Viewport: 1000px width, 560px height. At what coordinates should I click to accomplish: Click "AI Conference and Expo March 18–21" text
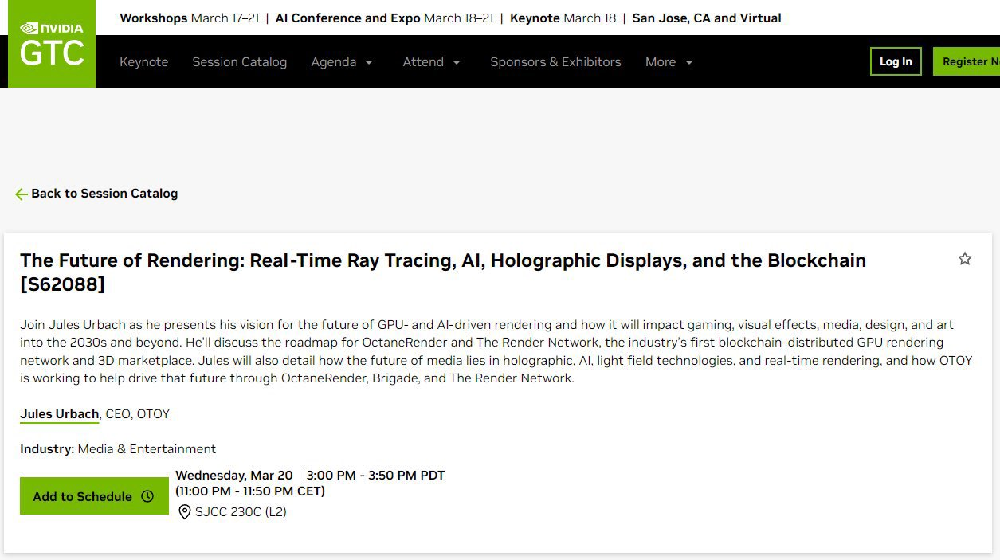click(384, 18)
